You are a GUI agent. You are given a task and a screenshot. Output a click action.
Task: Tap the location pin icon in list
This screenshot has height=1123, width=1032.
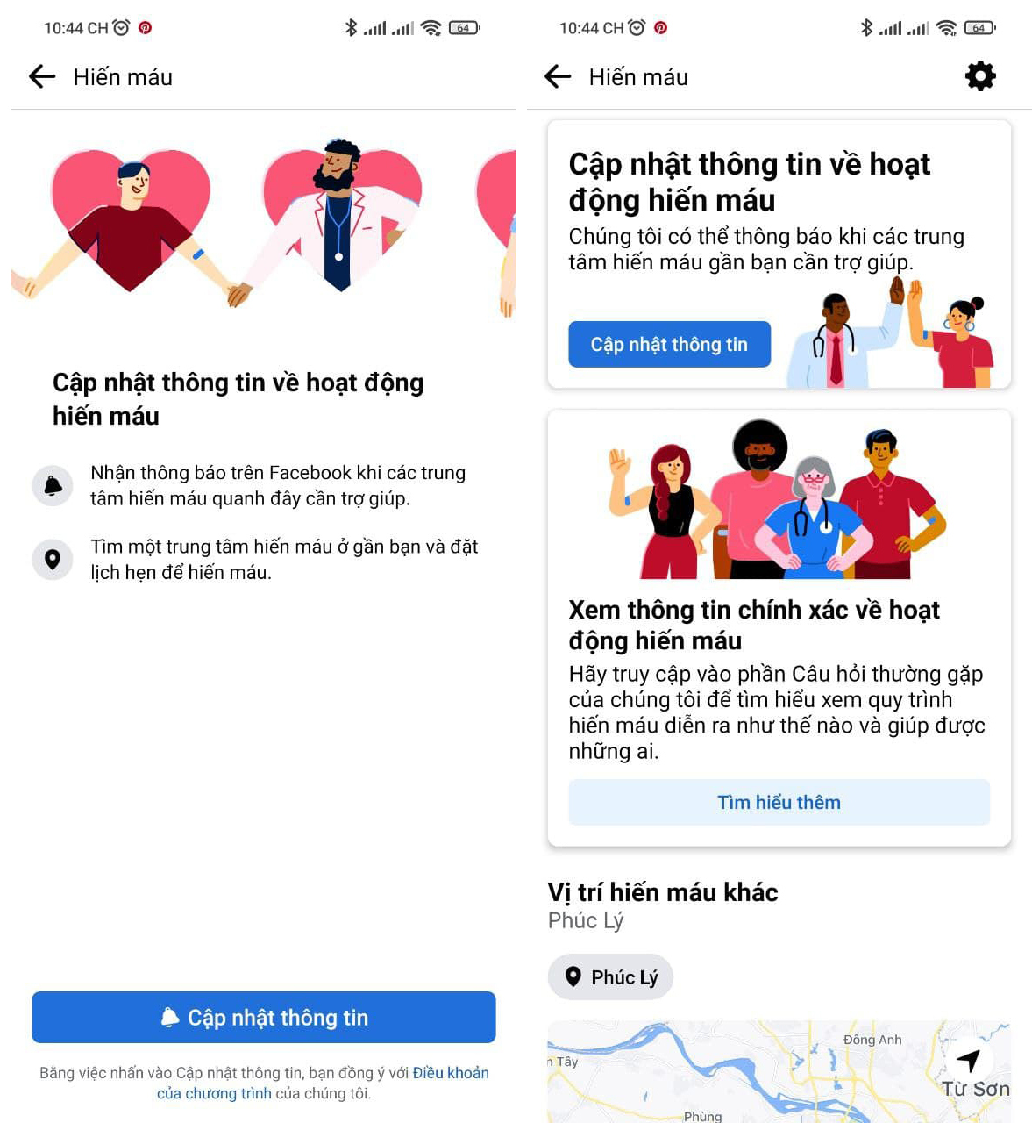click(x=53, y=559)
